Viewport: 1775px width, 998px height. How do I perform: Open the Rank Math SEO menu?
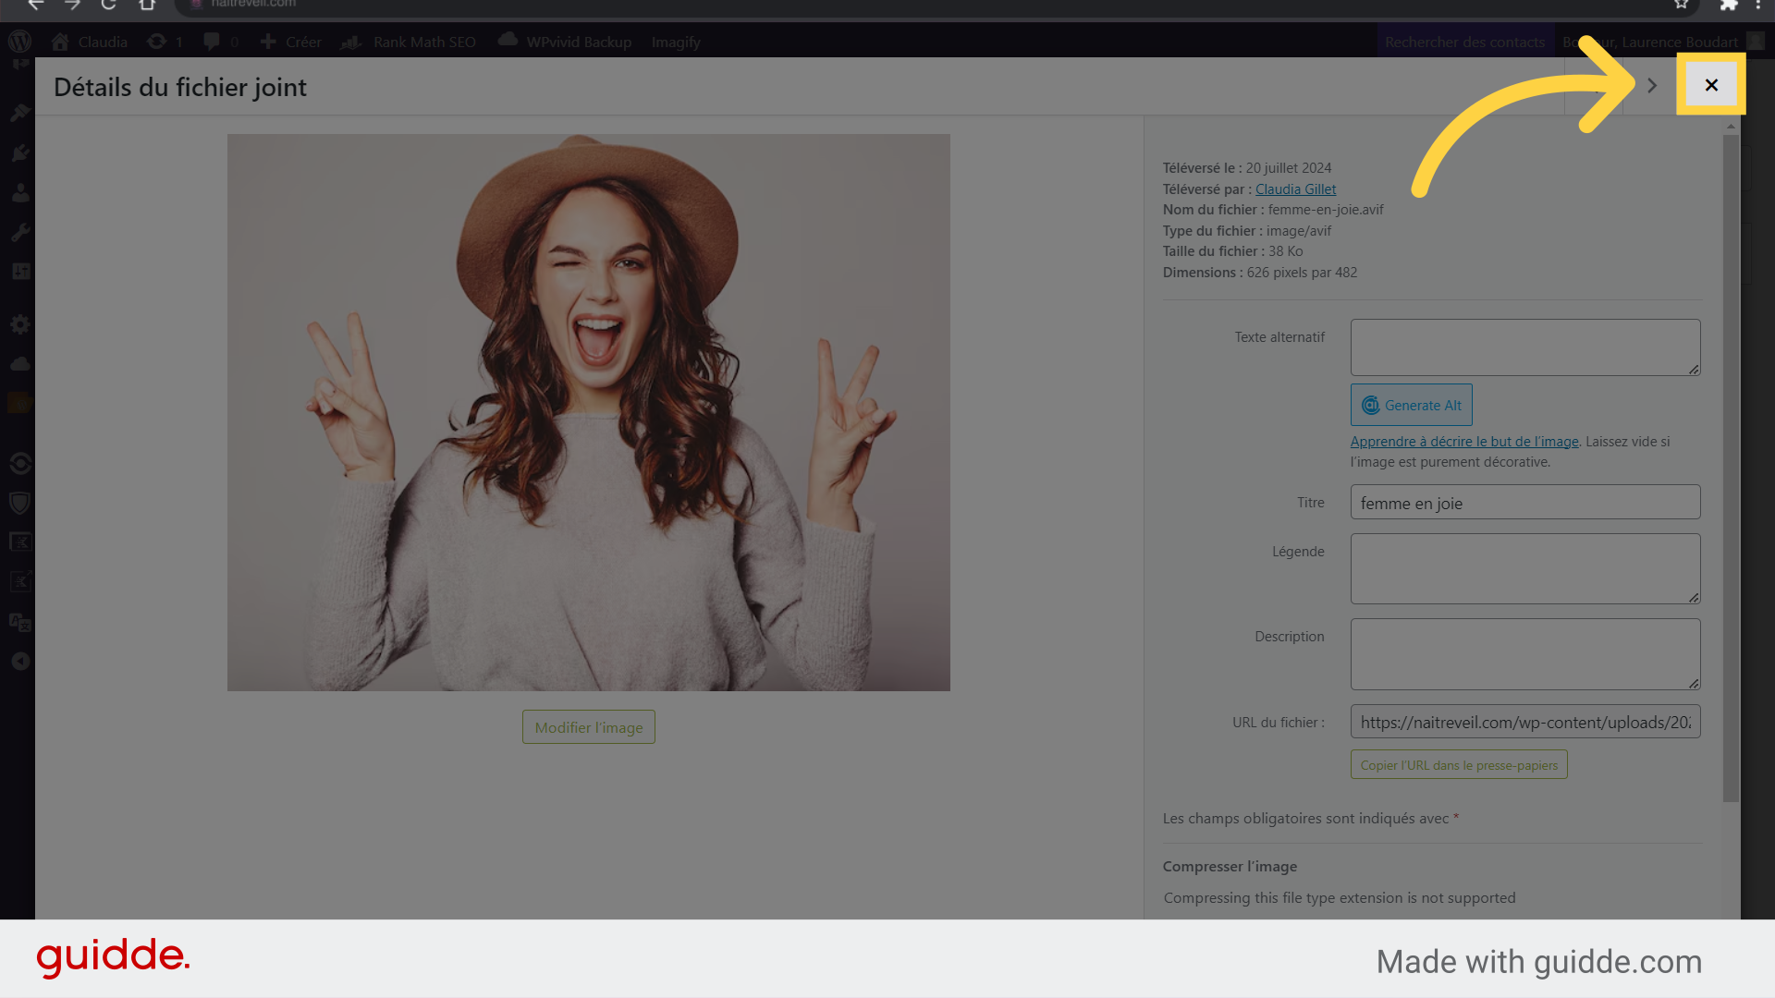click(x=409, y=42)
